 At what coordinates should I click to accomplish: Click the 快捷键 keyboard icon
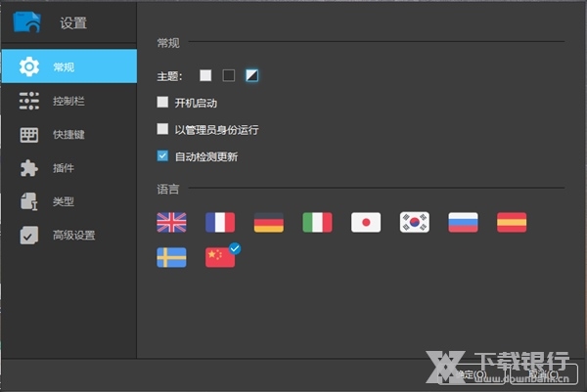29,135
